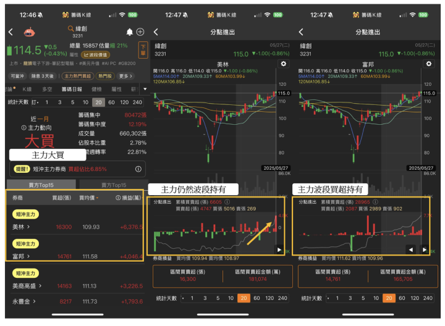Screen dimensions: 445x326
Task: Tap 主力熱門買超 tag
Action: [77, 76]
